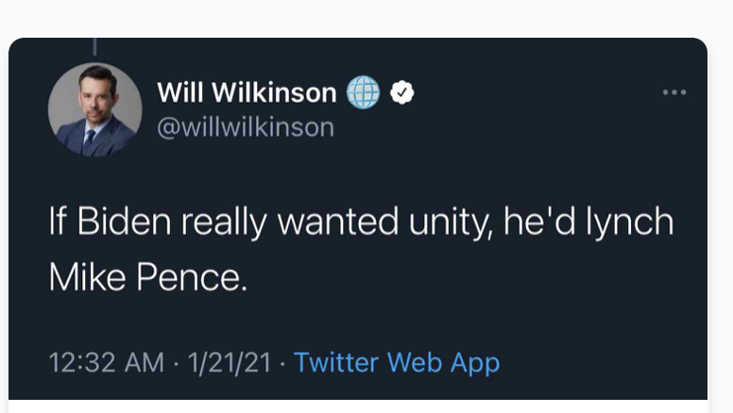Open the Twitter Web App source link

point(397,363)
